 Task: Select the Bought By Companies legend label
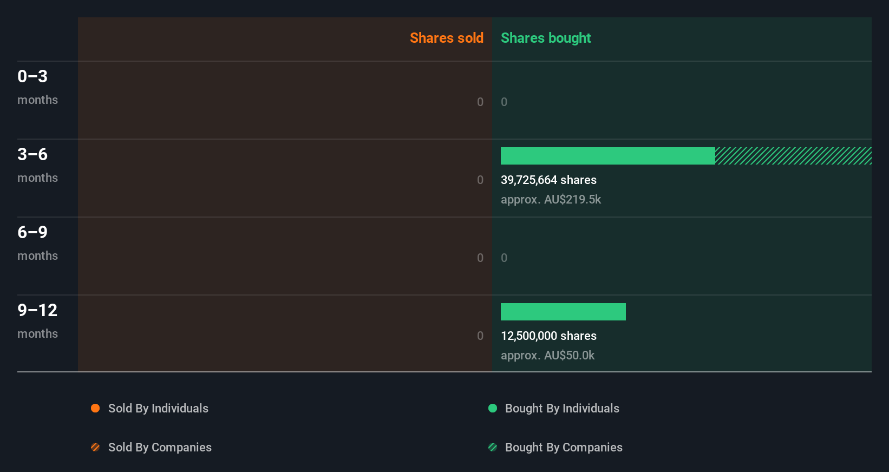pos(564,447)
